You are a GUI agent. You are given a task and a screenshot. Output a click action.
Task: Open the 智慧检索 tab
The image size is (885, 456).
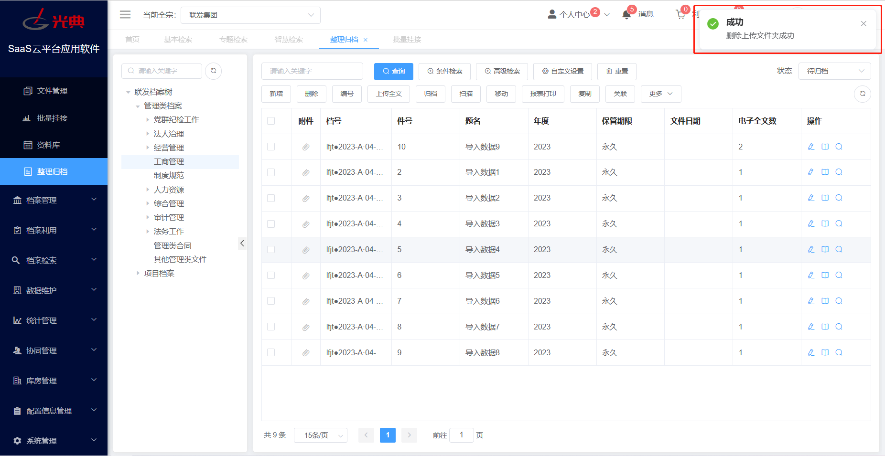289,40
